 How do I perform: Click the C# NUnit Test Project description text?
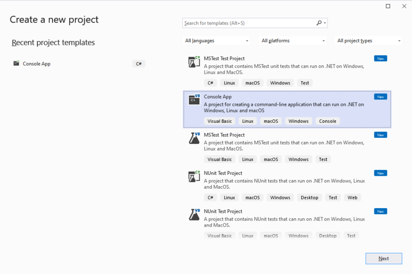(x=284, y=184)
